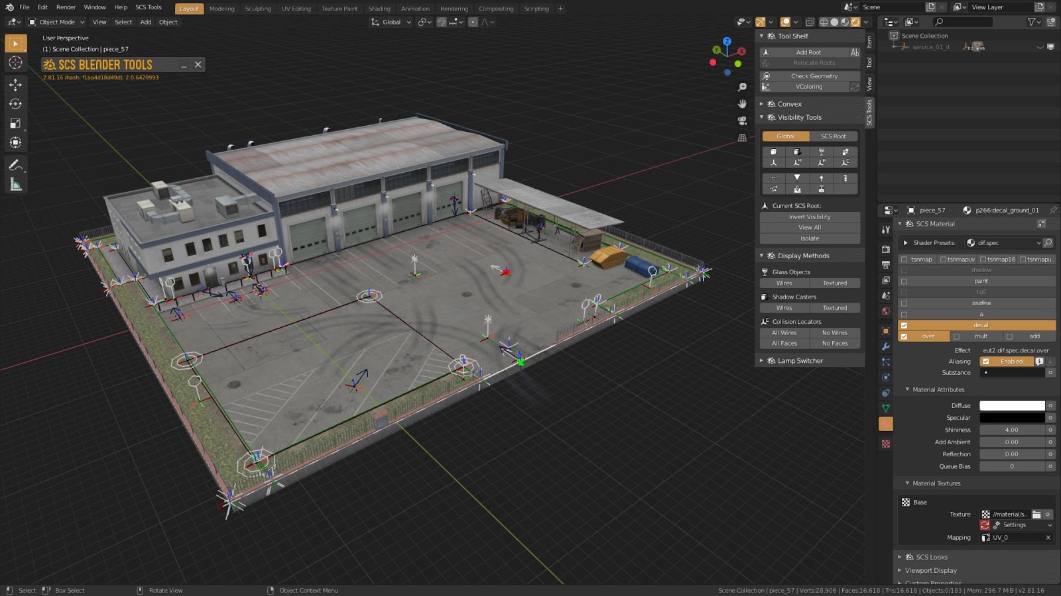1061x596 pixels.
Task: Toggle camera view icon in viewport
Action: (x=742, y=121)
